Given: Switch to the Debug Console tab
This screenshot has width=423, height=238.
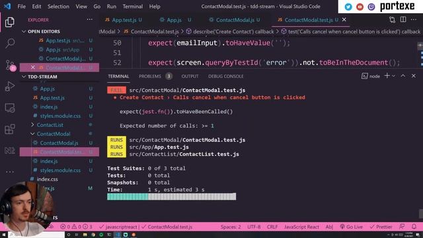Looking at the screenshot, I should 226,77.
